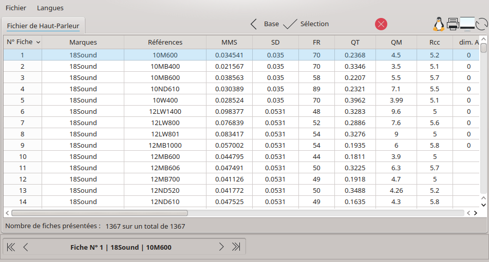Click the Marques column header

(83, 43)
